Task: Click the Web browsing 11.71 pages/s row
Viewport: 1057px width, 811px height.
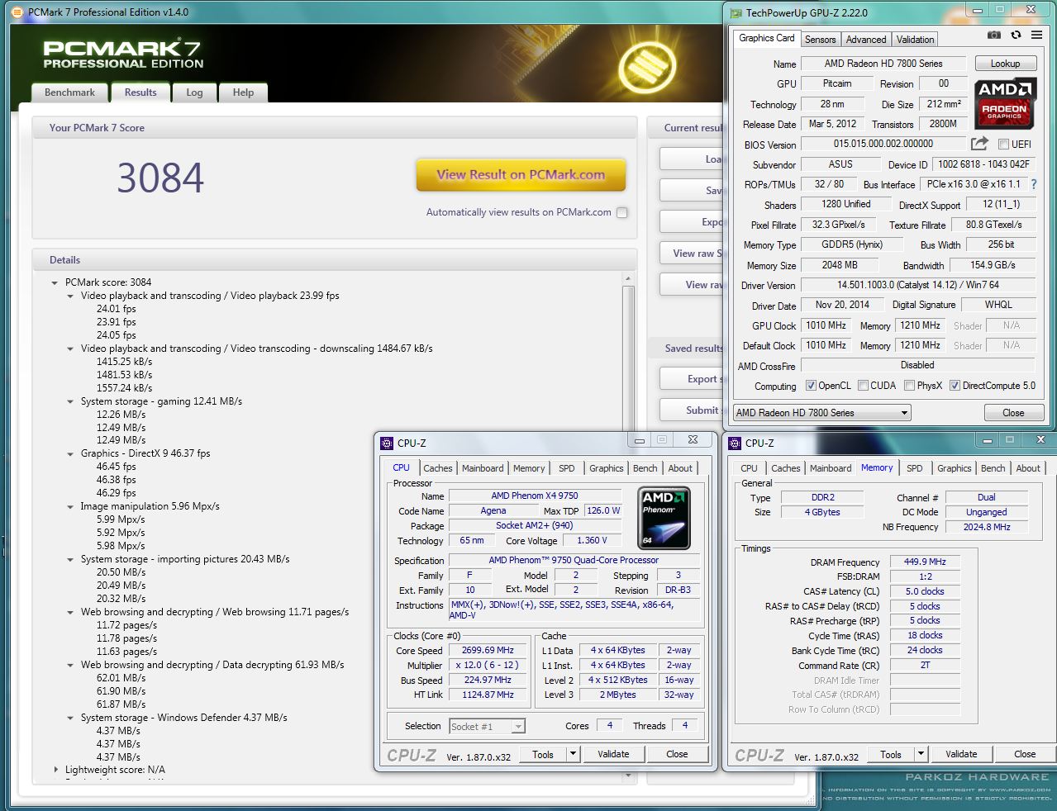Action: [215, 612]
